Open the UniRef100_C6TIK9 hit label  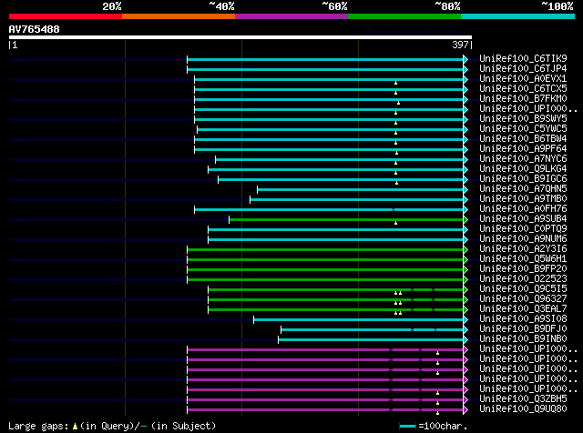coord(523,58)
